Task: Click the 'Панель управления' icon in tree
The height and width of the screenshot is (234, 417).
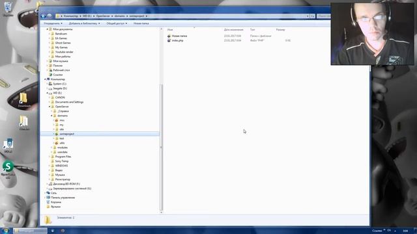Action: pyautogui.click(x=48, y=198)
